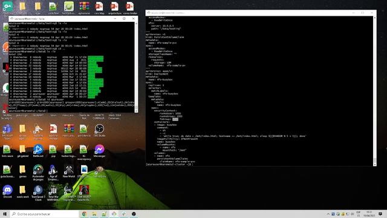This screenshot has height=218, width=387.
Task: Click the Windows search box
Action: (44, 214)
